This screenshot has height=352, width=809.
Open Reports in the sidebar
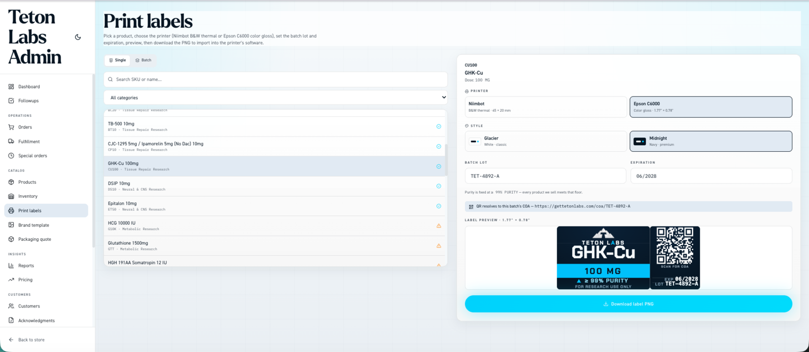(46, 266)
